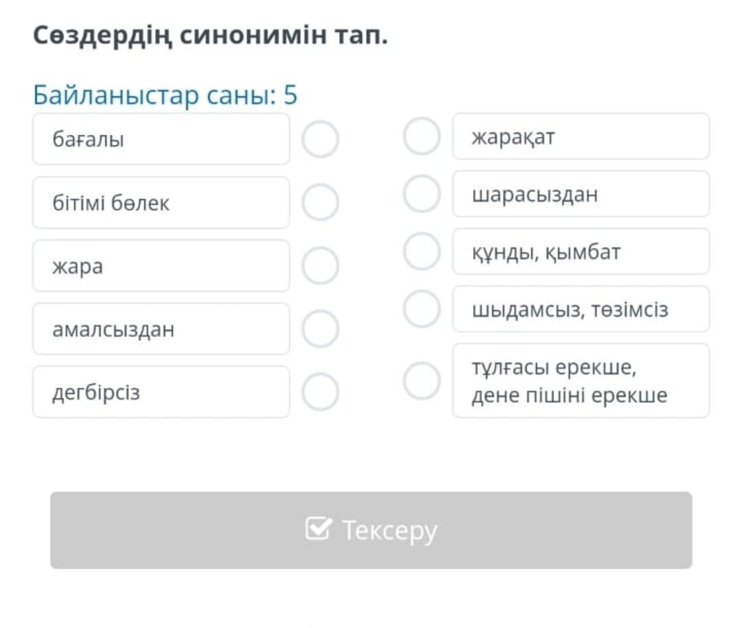Screen dimensions: 741x628
Task: Select the circle beside құнды, қымбат
Action: tap(421, 252)
